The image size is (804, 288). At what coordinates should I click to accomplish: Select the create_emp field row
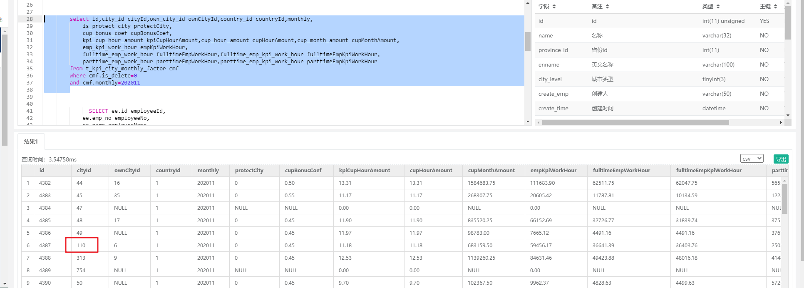(660, 94)
